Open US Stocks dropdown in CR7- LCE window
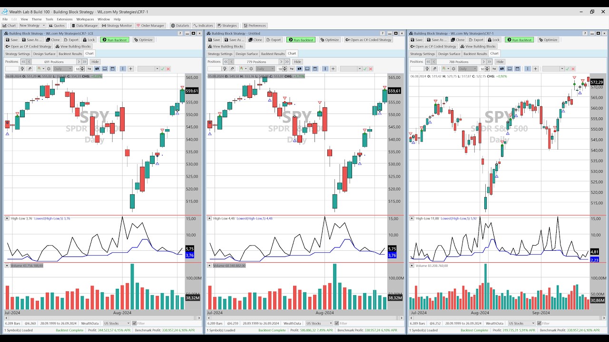The height and width of the screenshot is (342, 609). click(x=117, y=323)
